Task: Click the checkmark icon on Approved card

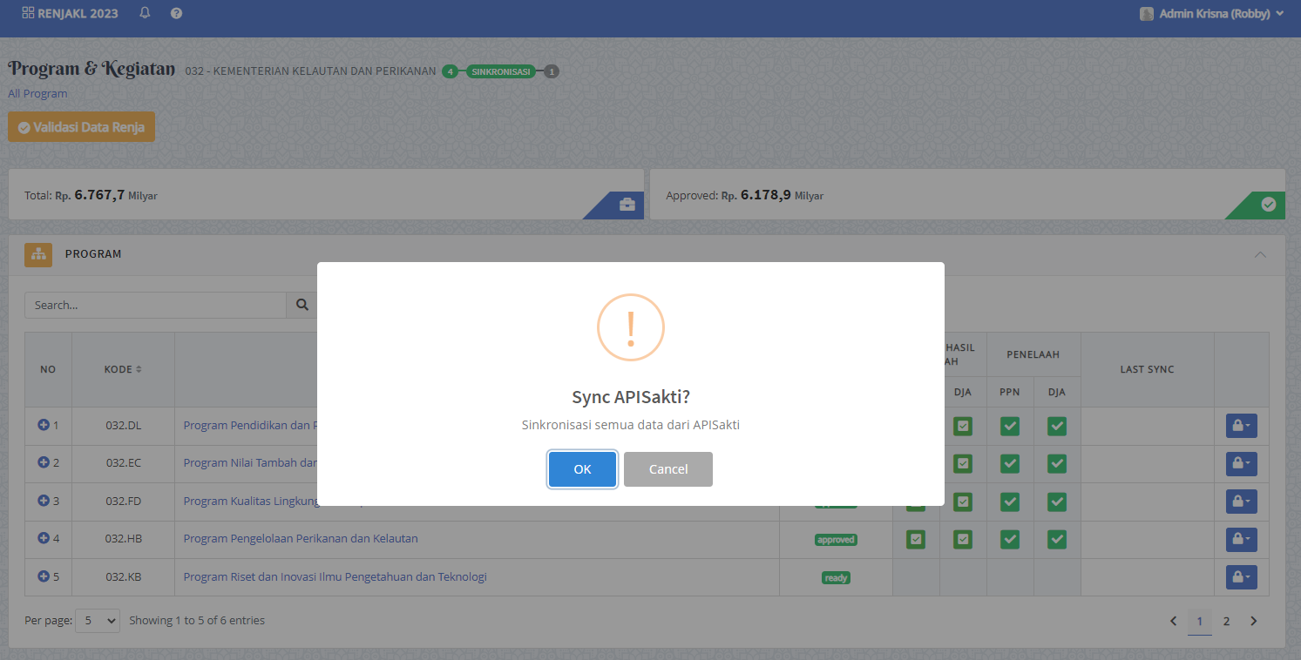Action: tap(1268, 205)
